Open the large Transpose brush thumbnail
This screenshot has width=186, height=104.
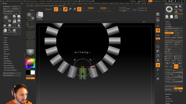[x=7, y=19]
